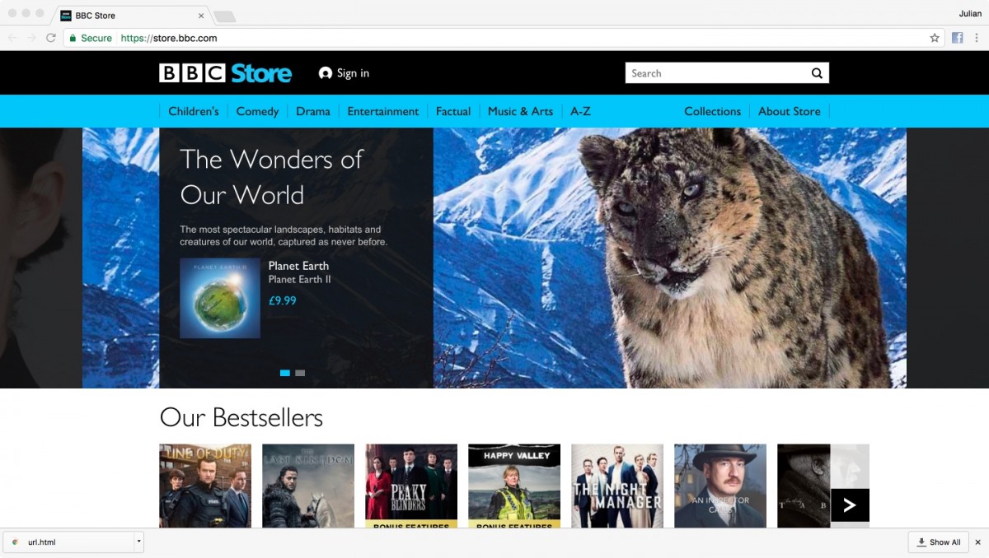989x558 pixels.
Task: Open the Facebook extension icon in the toolbar
Action: pyautogui.click(x=956, y=38)
